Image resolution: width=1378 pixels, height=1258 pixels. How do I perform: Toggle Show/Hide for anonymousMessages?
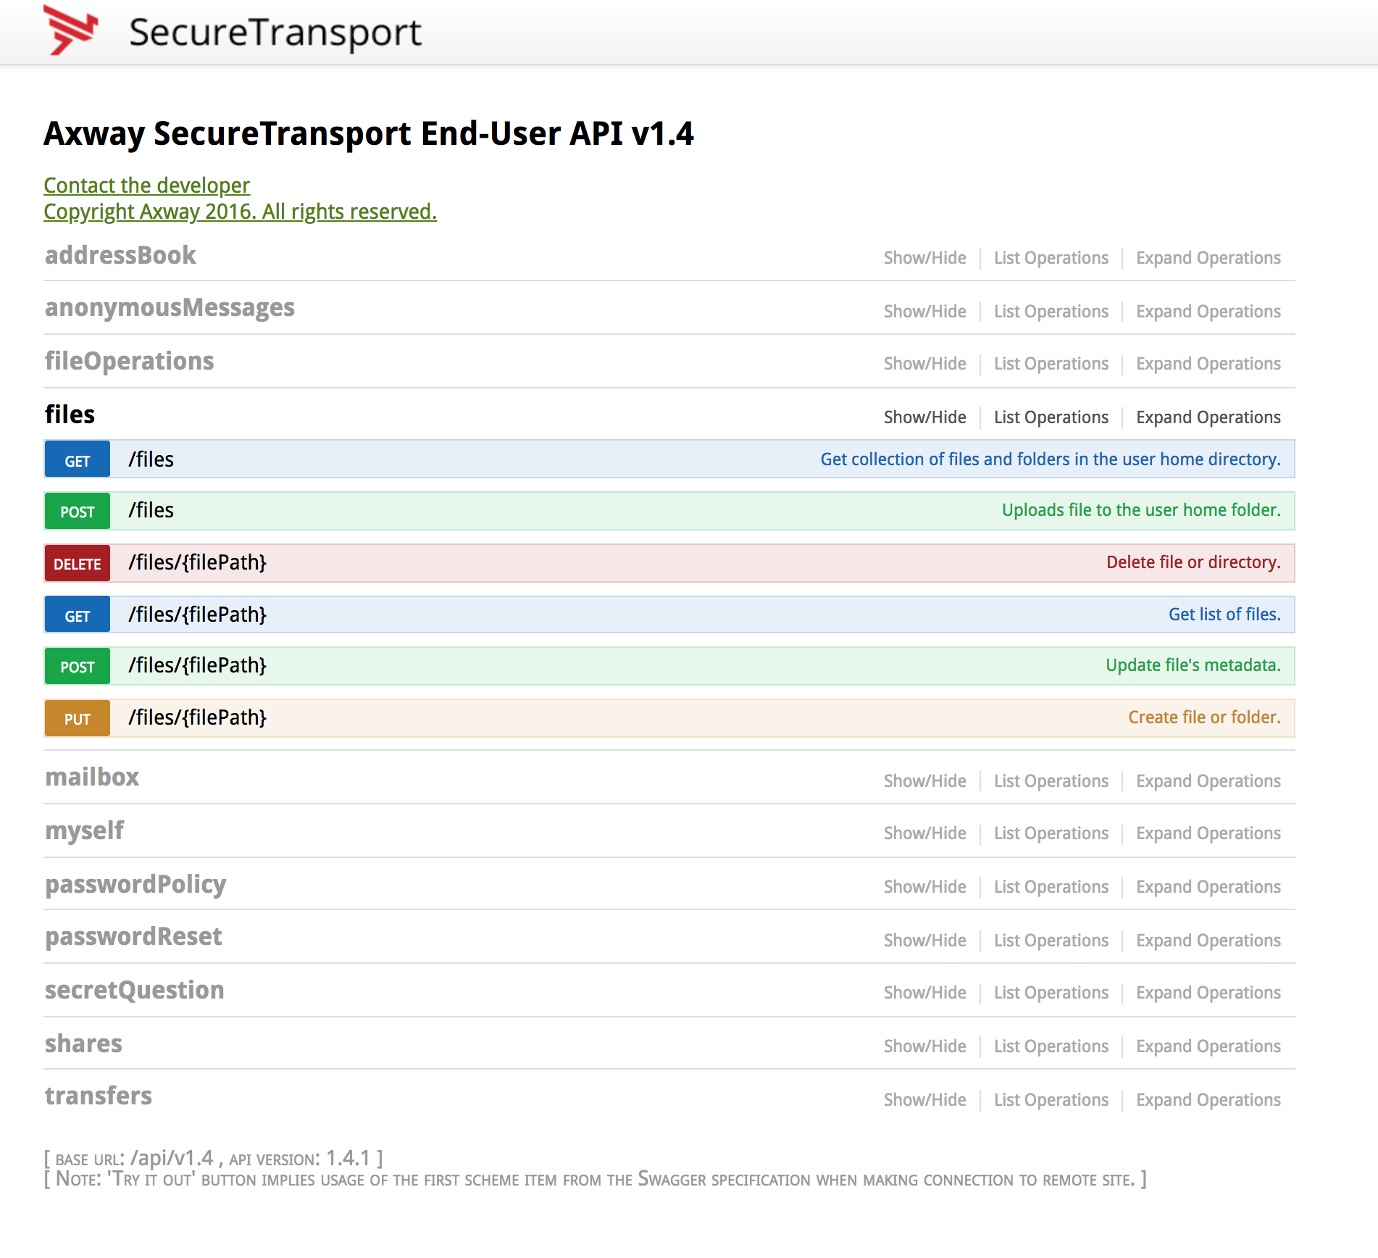point(924,312)
